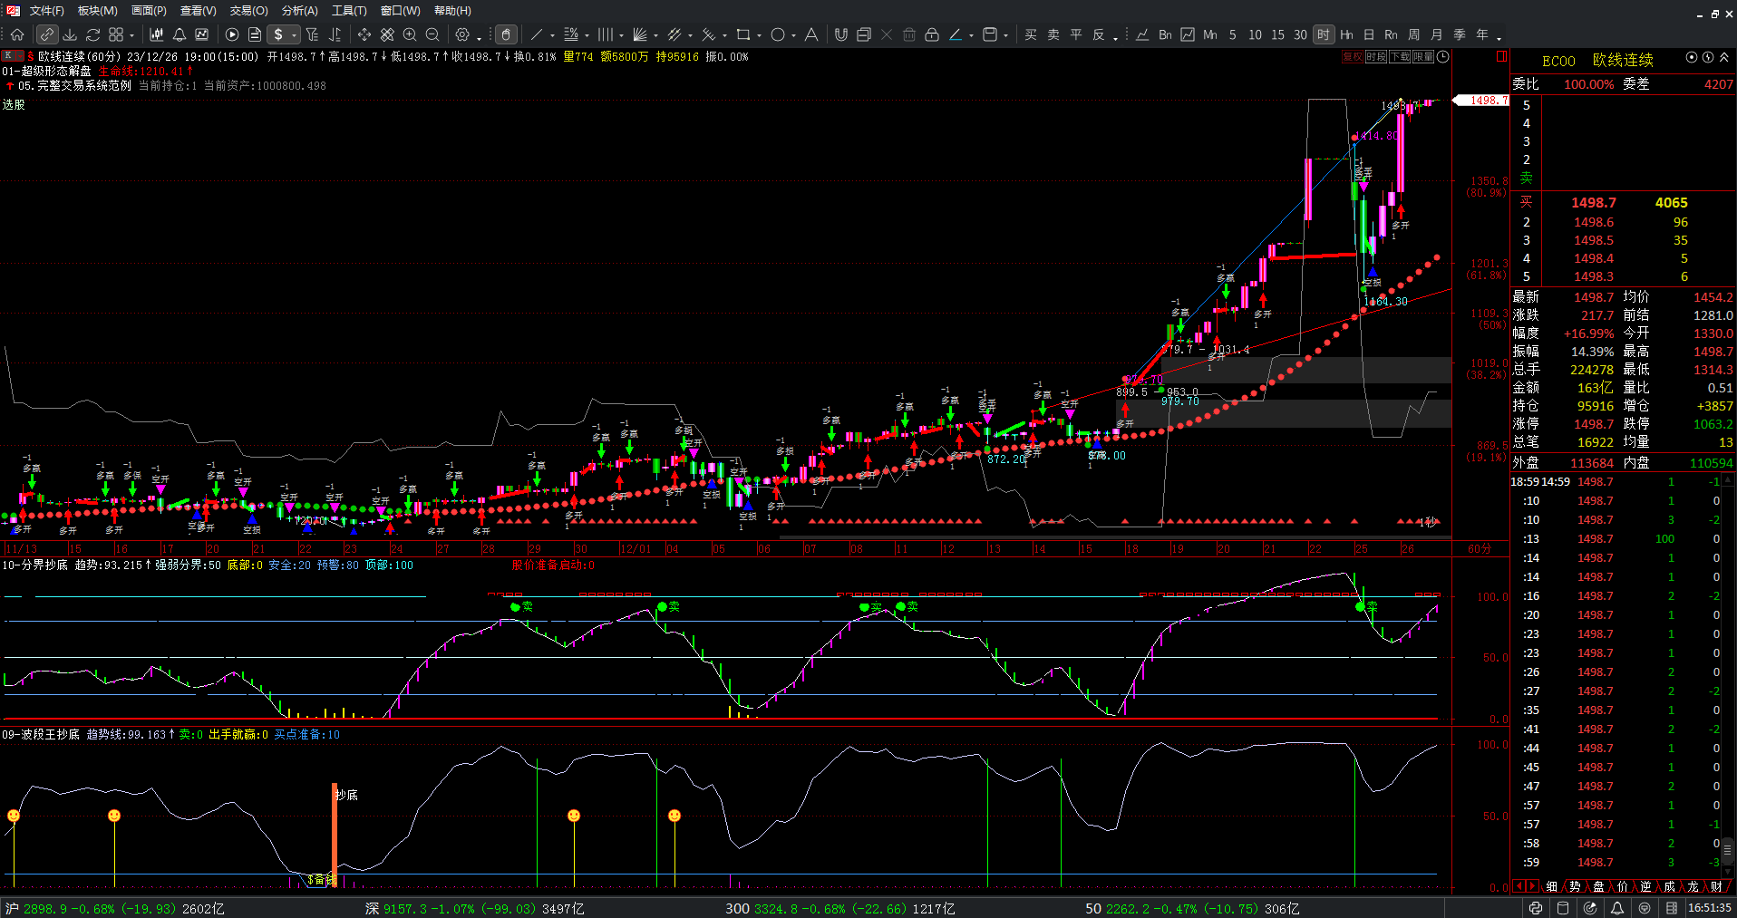Open the 文件(F) menu
This screenshot has height=918, width=1737.
tap(47, 11)
